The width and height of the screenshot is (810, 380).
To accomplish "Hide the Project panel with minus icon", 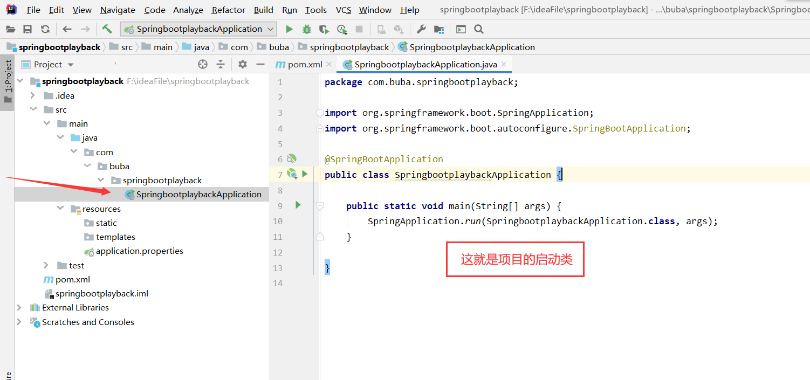I will click(260, 64).
